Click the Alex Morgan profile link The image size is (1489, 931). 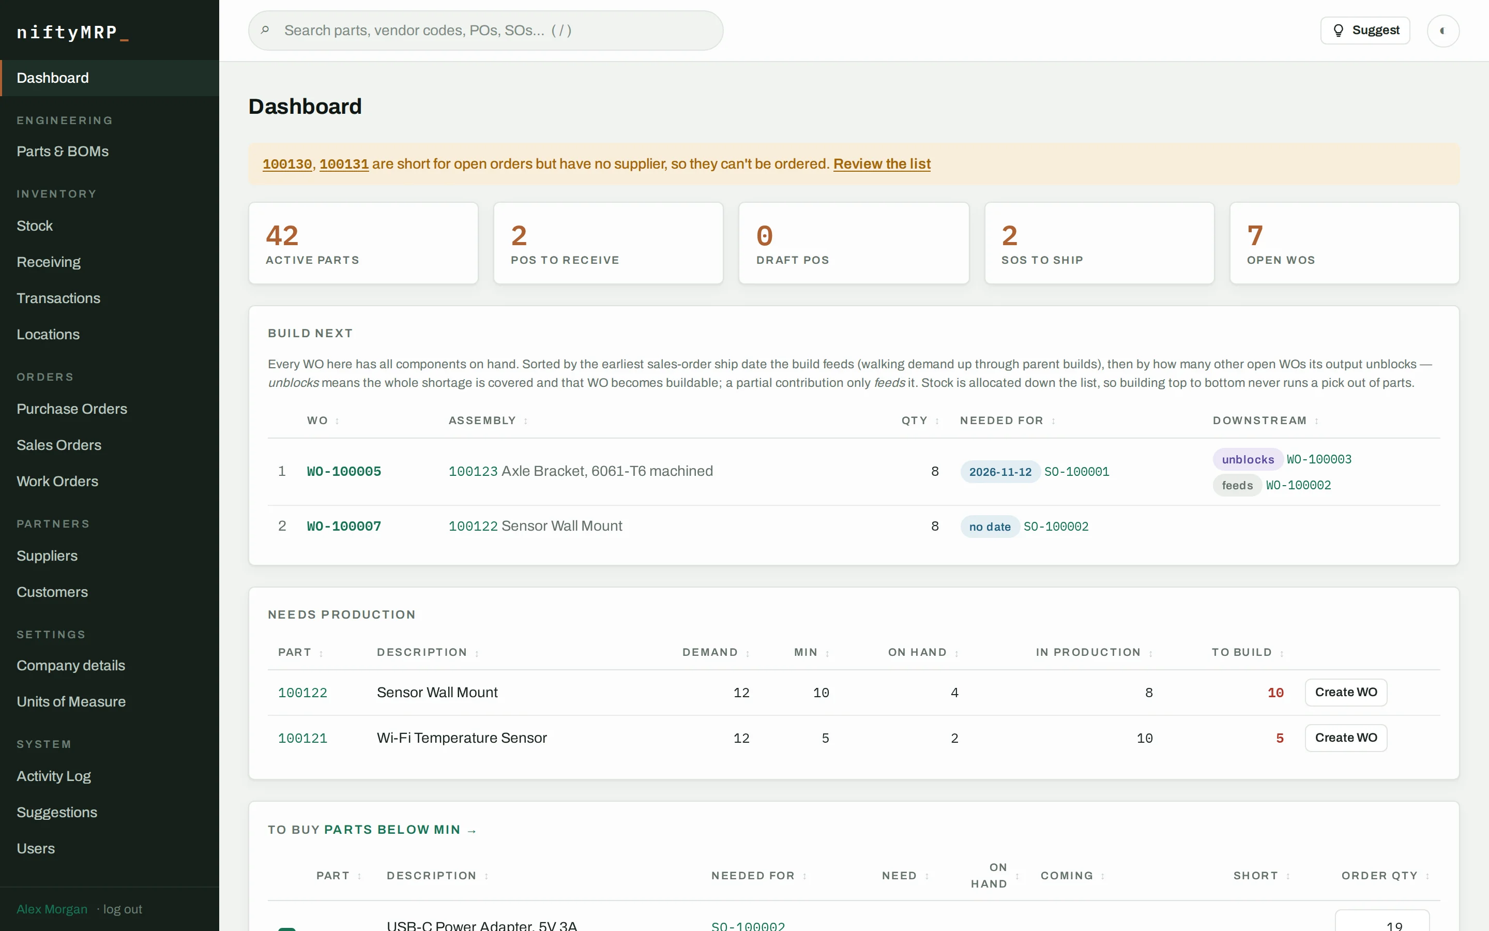click(x=52, y=909)
